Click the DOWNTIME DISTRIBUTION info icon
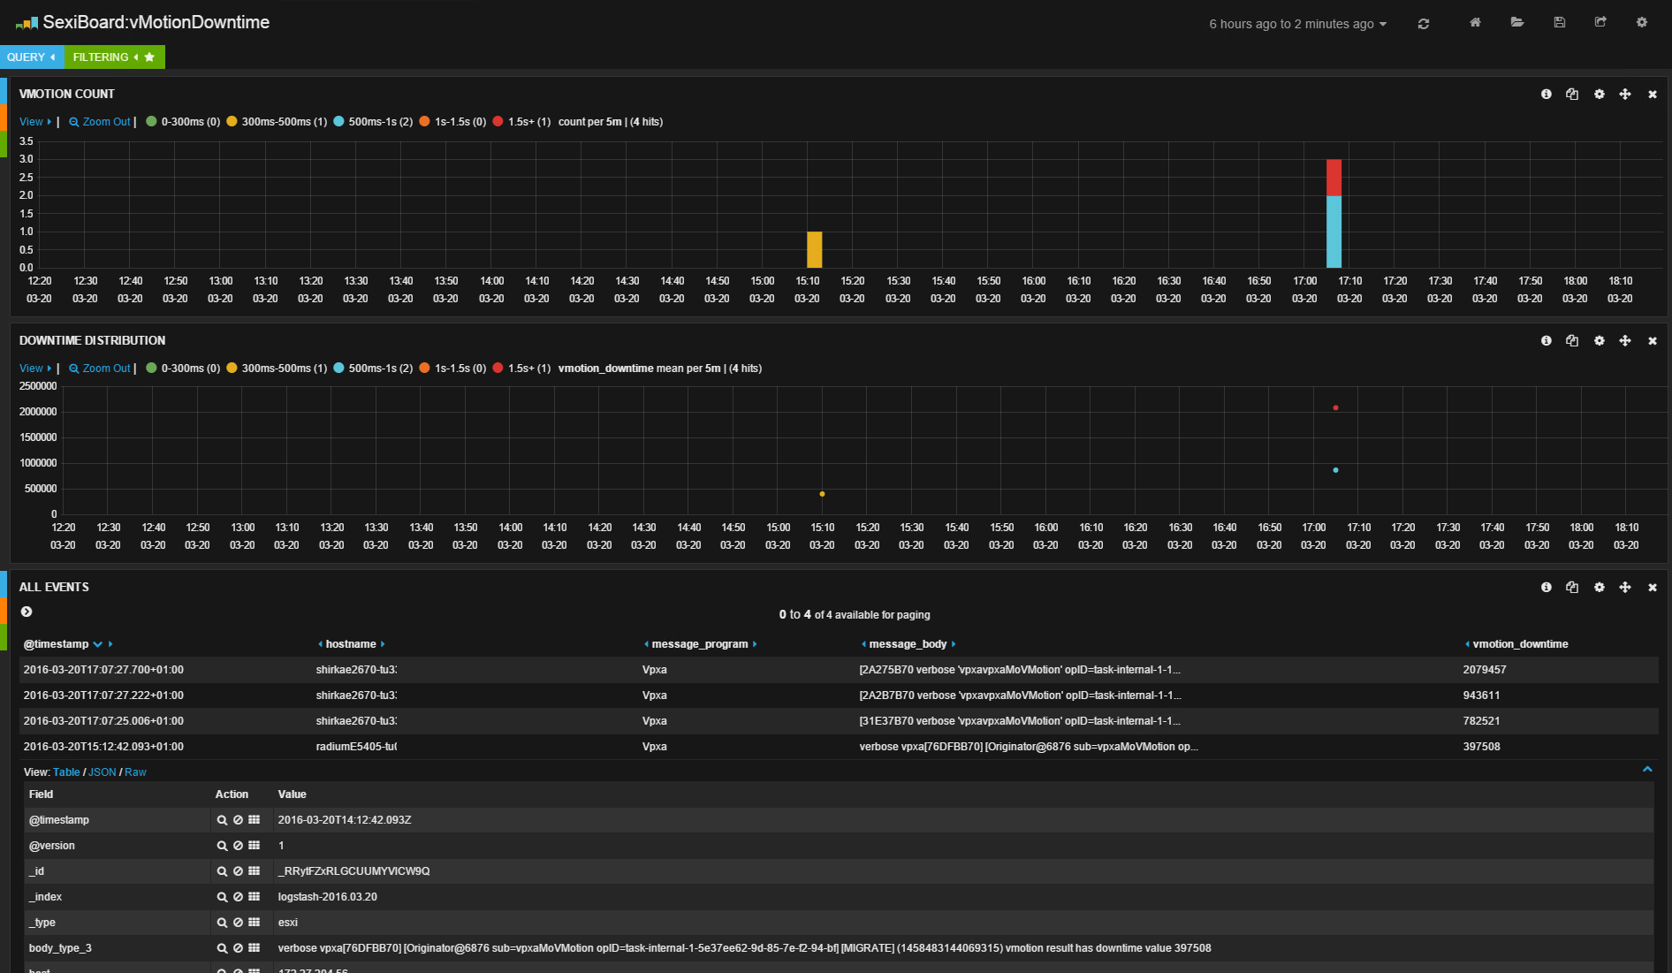 pyautogui.click(x=1546, y=341)
